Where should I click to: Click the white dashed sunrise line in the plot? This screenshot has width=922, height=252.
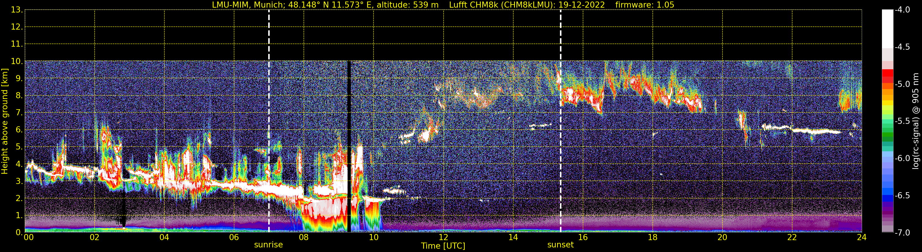269,121
